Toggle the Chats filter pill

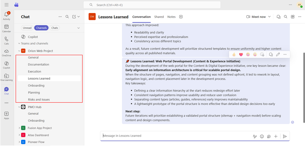click(55, 28)
